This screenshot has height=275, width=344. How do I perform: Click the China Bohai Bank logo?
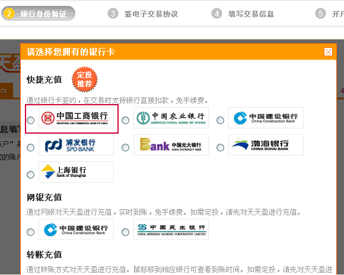266,145
